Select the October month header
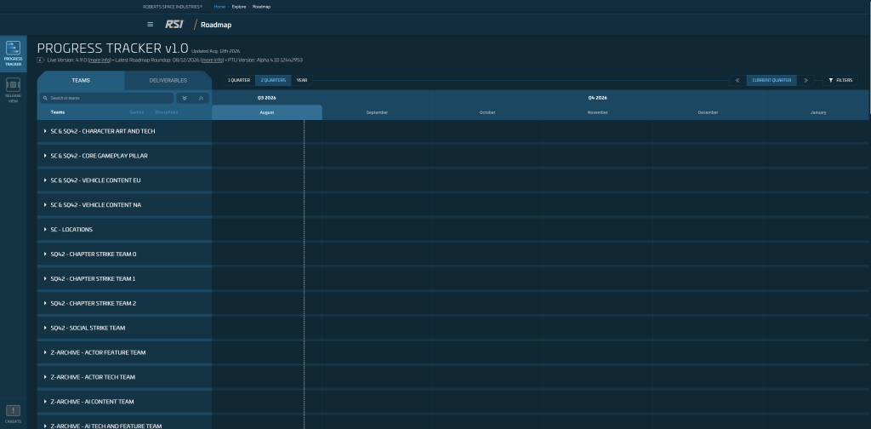The image size is (871, 429). (487, 112)
